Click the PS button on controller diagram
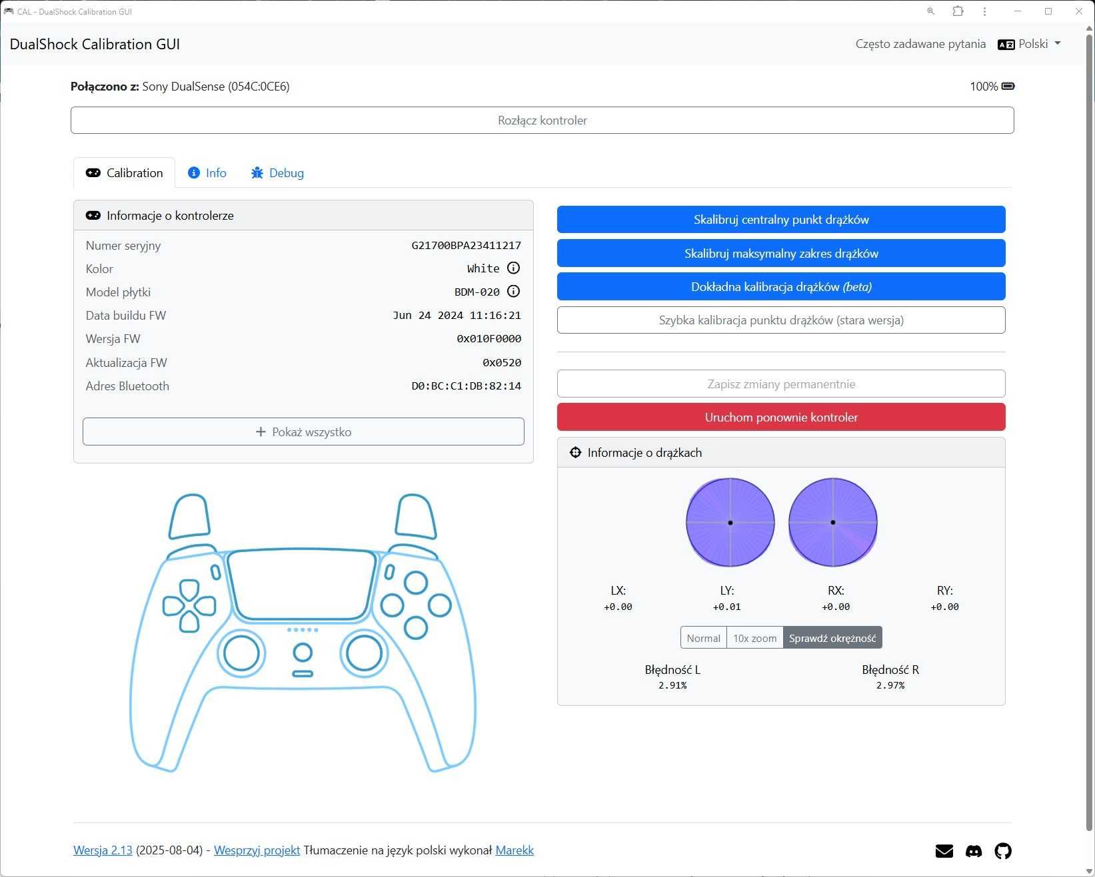 [303, 653]
